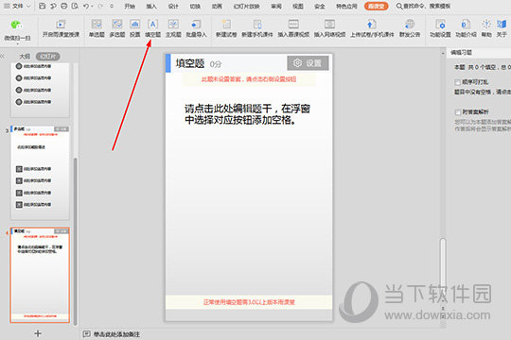Insert a poll 投票 slide

point(135,28)
